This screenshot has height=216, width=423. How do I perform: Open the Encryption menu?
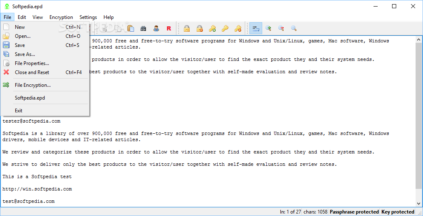[x=61, y=17]
